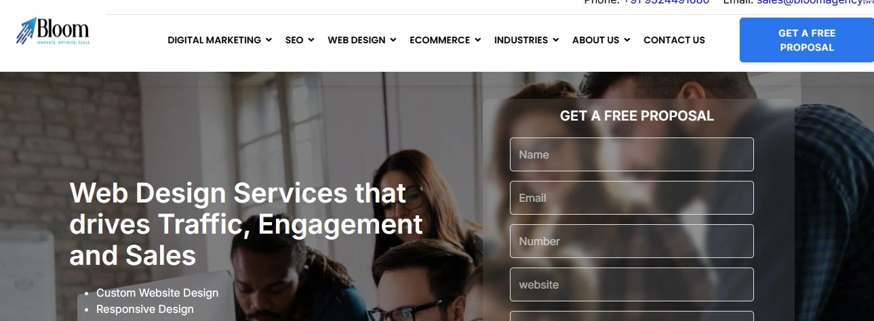Click the Custom Website Design bullet item
874x321 pixels.
(x=157, y=293)
